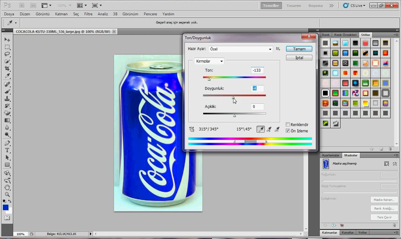Click the Ton value input field

257,70
